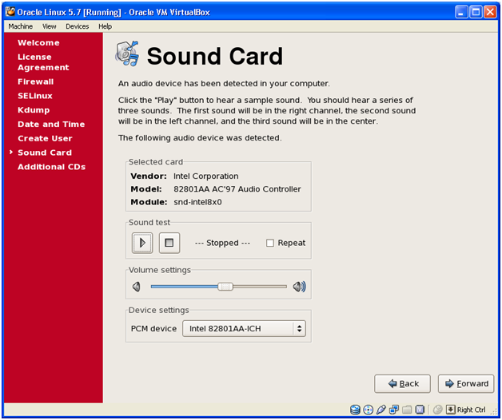The image size is (502, 420).
Task: Click Forward to continue setup
Action: click(x=466, y=383)
